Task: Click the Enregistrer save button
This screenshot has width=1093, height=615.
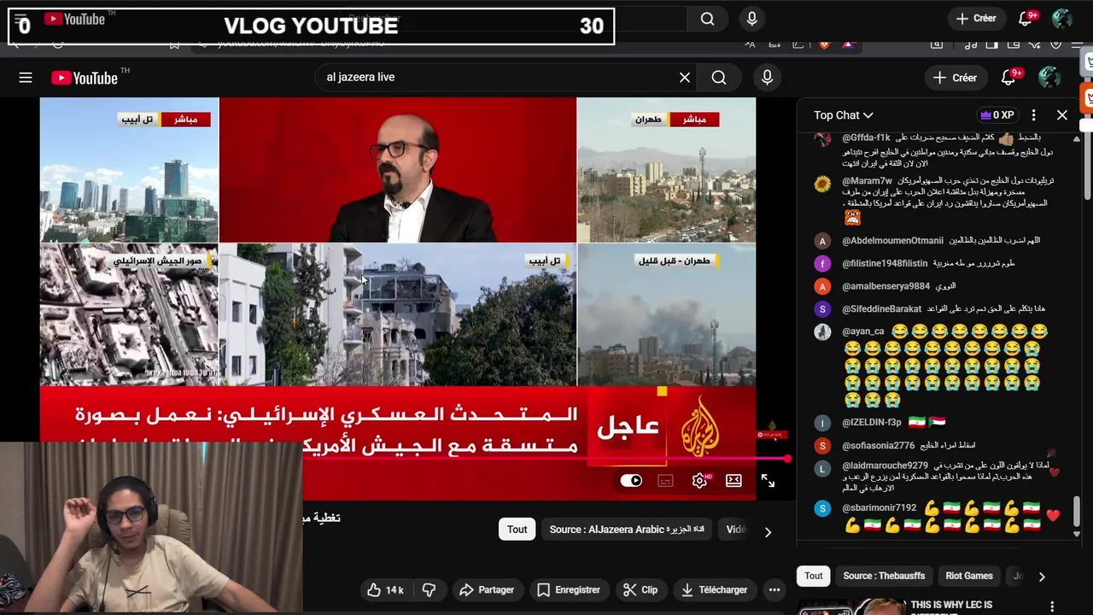Action: (569, 589)
